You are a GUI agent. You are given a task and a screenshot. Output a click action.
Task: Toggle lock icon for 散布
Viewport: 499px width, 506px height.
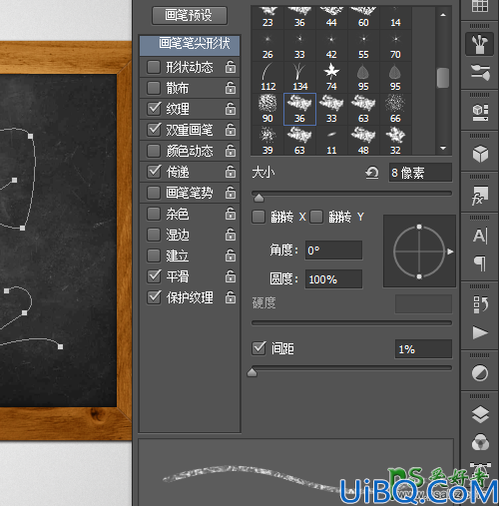pyautogui.click(x=231, y=88)
